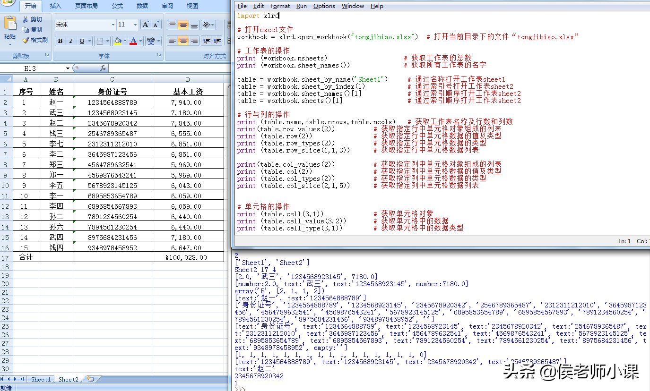
Task: Toggle Bold formatting
Action: coord(60,41)
